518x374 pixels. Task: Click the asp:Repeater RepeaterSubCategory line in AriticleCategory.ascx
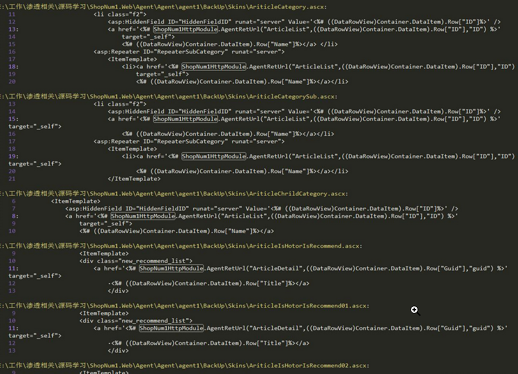coord(189,52)
